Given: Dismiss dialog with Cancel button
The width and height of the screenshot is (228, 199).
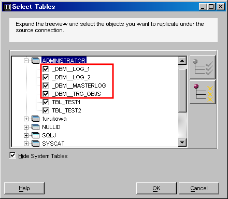Looking at the screenshot, I should [x=199, y=188].
